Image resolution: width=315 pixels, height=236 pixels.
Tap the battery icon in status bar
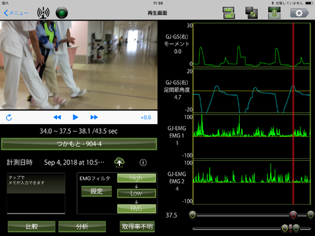(310, 3)
